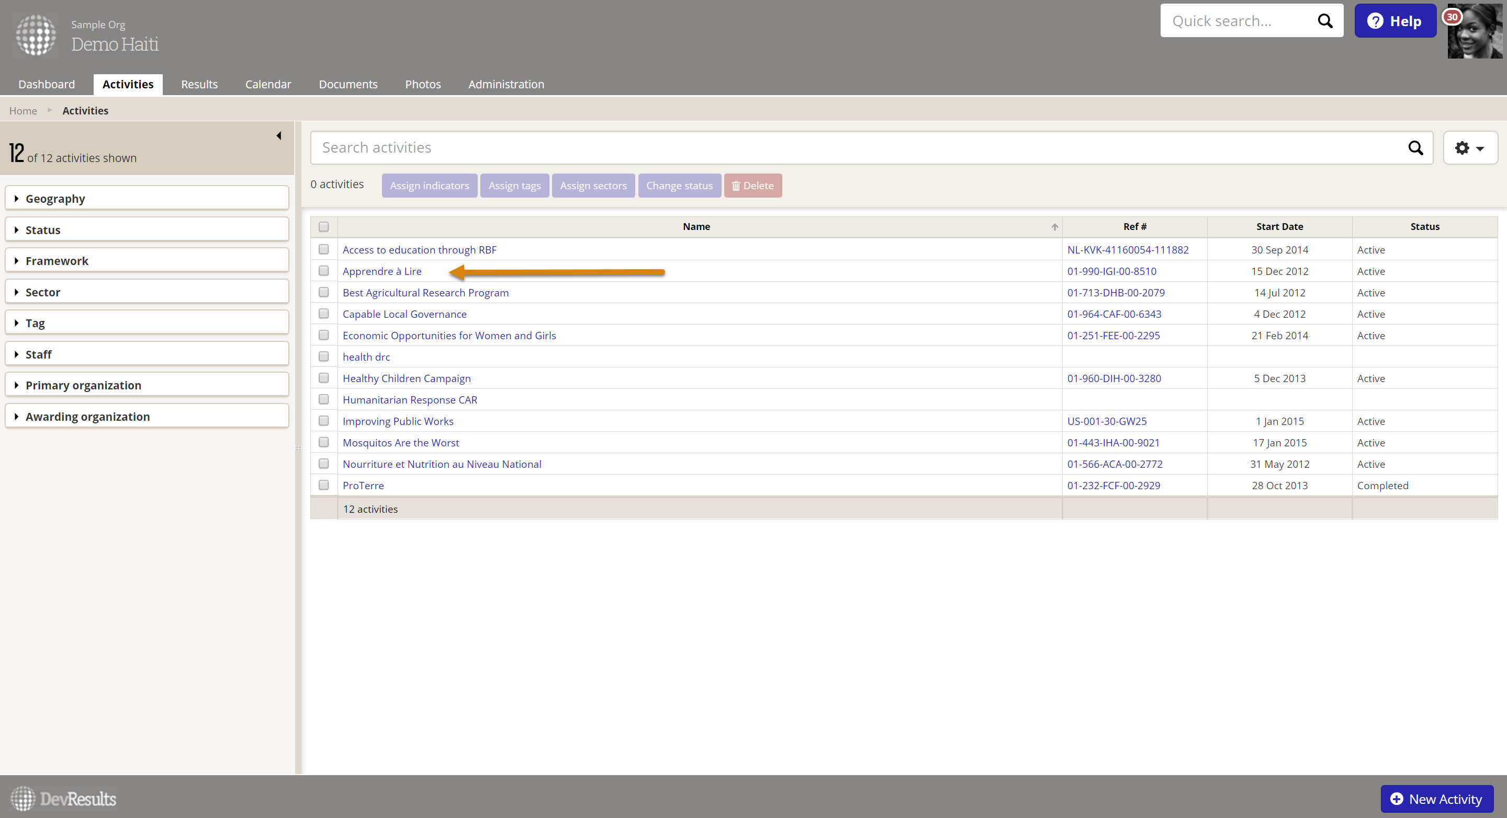The image size is (1507, 818).
Task: Click the Quick search magnifier icon
Action: 1324,21
